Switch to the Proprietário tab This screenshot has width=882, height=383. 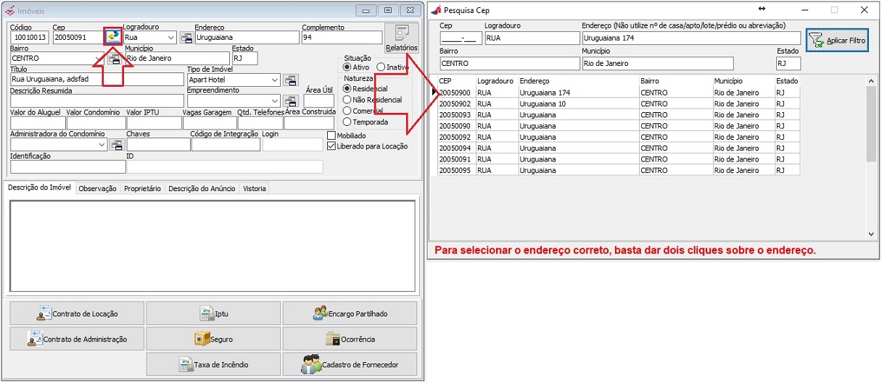click(x=142, y=188)
